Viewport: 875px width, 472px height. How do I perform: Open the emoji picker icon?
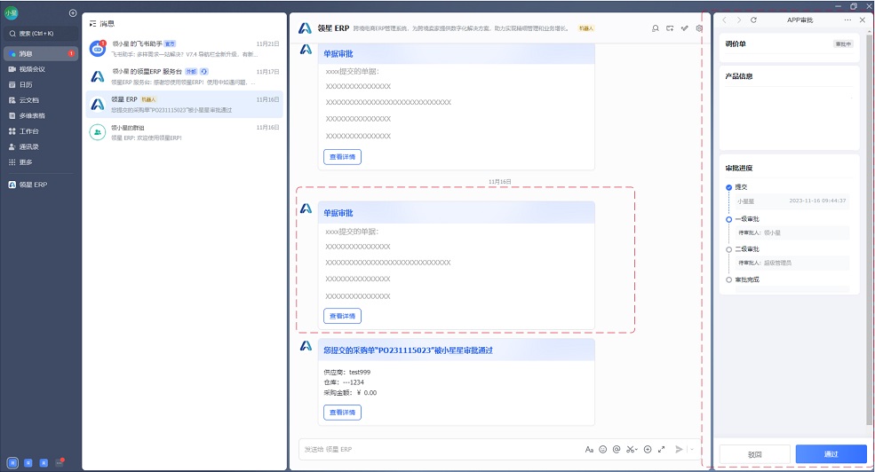(602, 449)
